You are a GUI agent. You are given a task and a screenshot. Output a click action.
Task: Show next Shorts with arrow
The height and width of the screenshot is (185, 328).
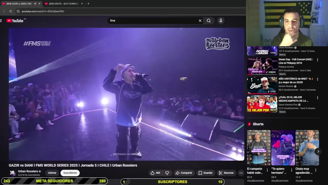[318, 151]
